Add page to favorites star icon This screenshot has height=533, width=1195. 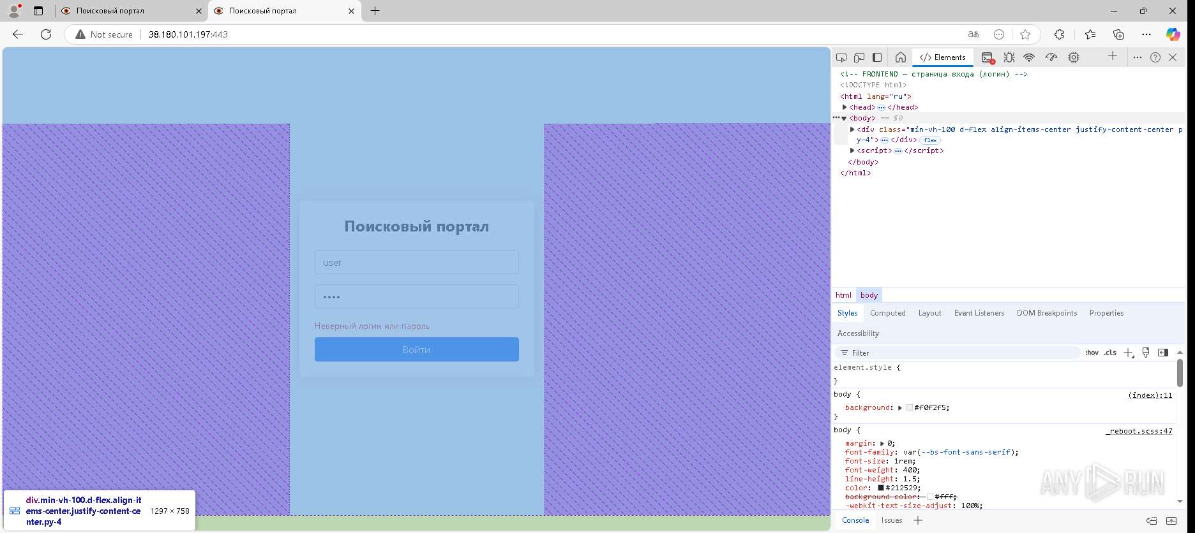(1025, 34)
